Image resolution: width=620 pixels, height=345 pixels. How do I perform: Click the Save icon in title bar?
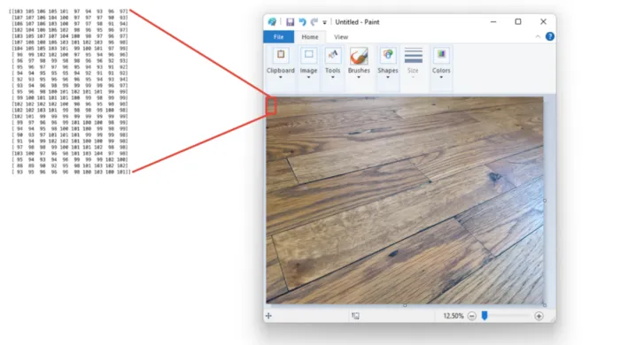coord(291,22)
